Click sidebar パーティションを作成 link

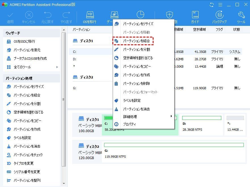(x=27, y=129)
